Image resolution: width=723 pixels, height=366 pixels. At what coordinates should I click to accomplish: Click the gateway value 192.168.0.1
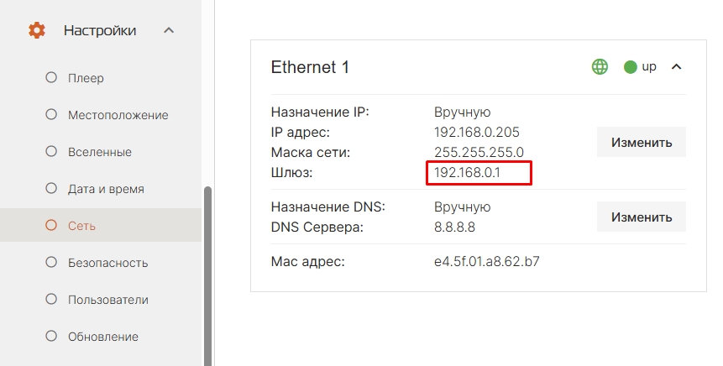tap(469, 174)
